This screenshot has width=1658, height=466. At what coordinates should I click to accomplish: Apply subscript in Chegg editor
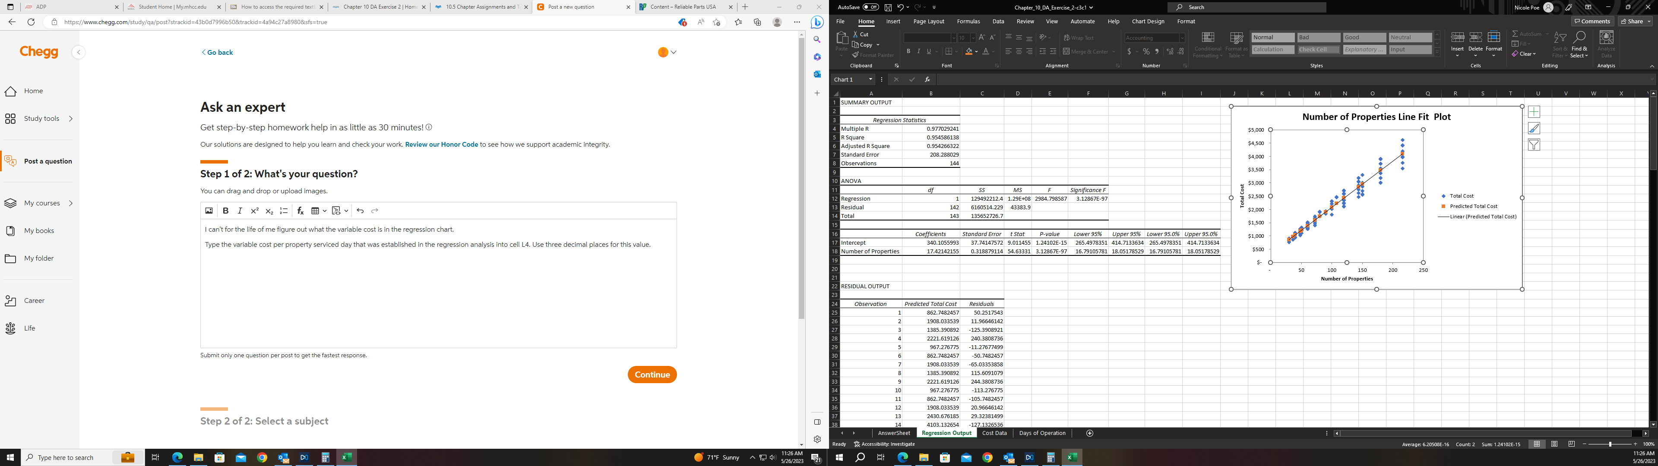pos(269,211)
